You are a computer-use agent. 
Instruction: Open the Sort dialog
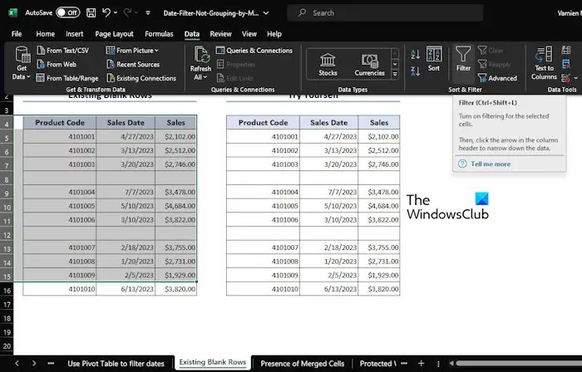(x=433, y=59)
